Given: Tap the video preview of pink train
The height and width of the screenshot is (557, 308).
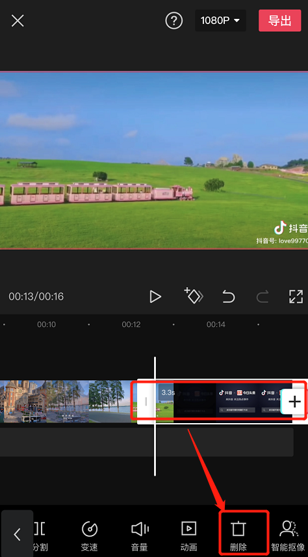Looking at the screenshot, I should coord(154,160).
